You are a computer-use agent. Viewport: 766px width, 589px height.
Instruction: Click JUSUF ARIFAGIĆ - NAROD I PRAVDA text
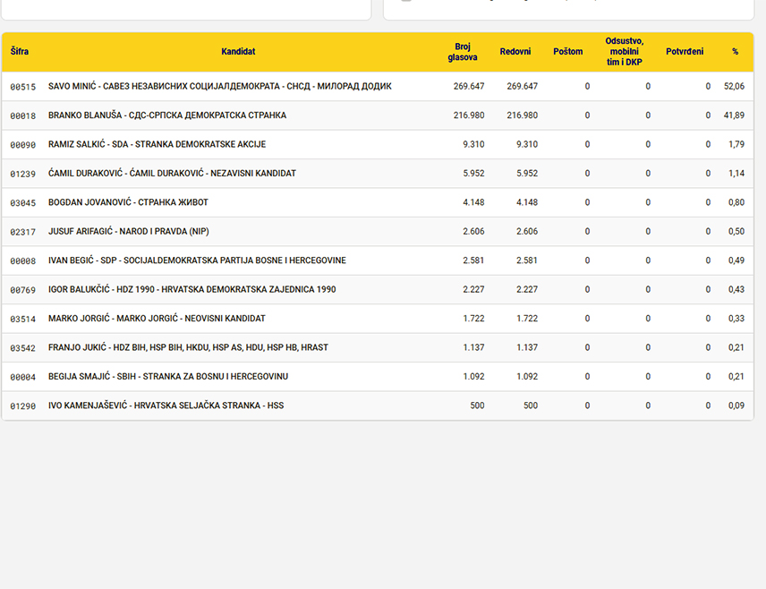(x=129, y=231)
